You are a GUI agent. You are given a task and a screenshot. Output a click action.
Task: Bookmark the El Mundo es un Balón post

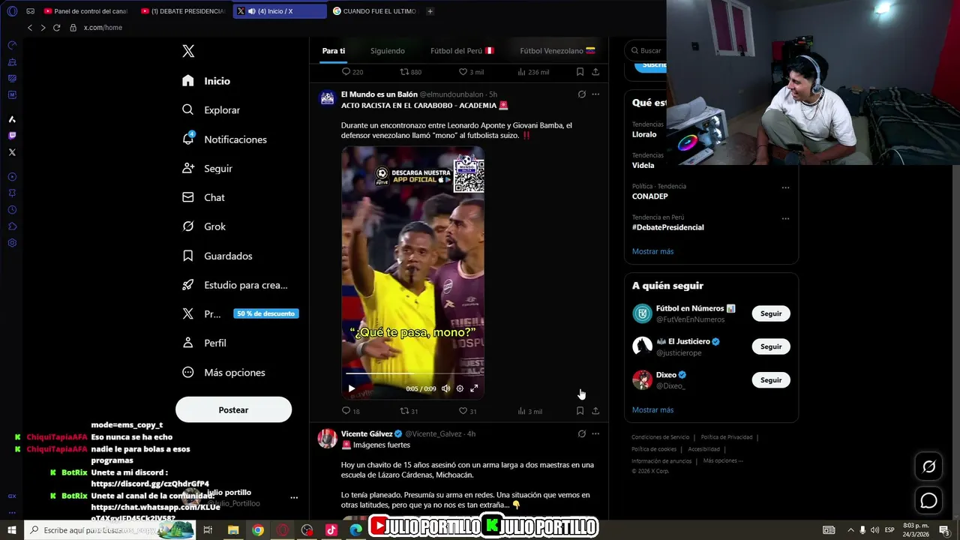click(580, 411)
